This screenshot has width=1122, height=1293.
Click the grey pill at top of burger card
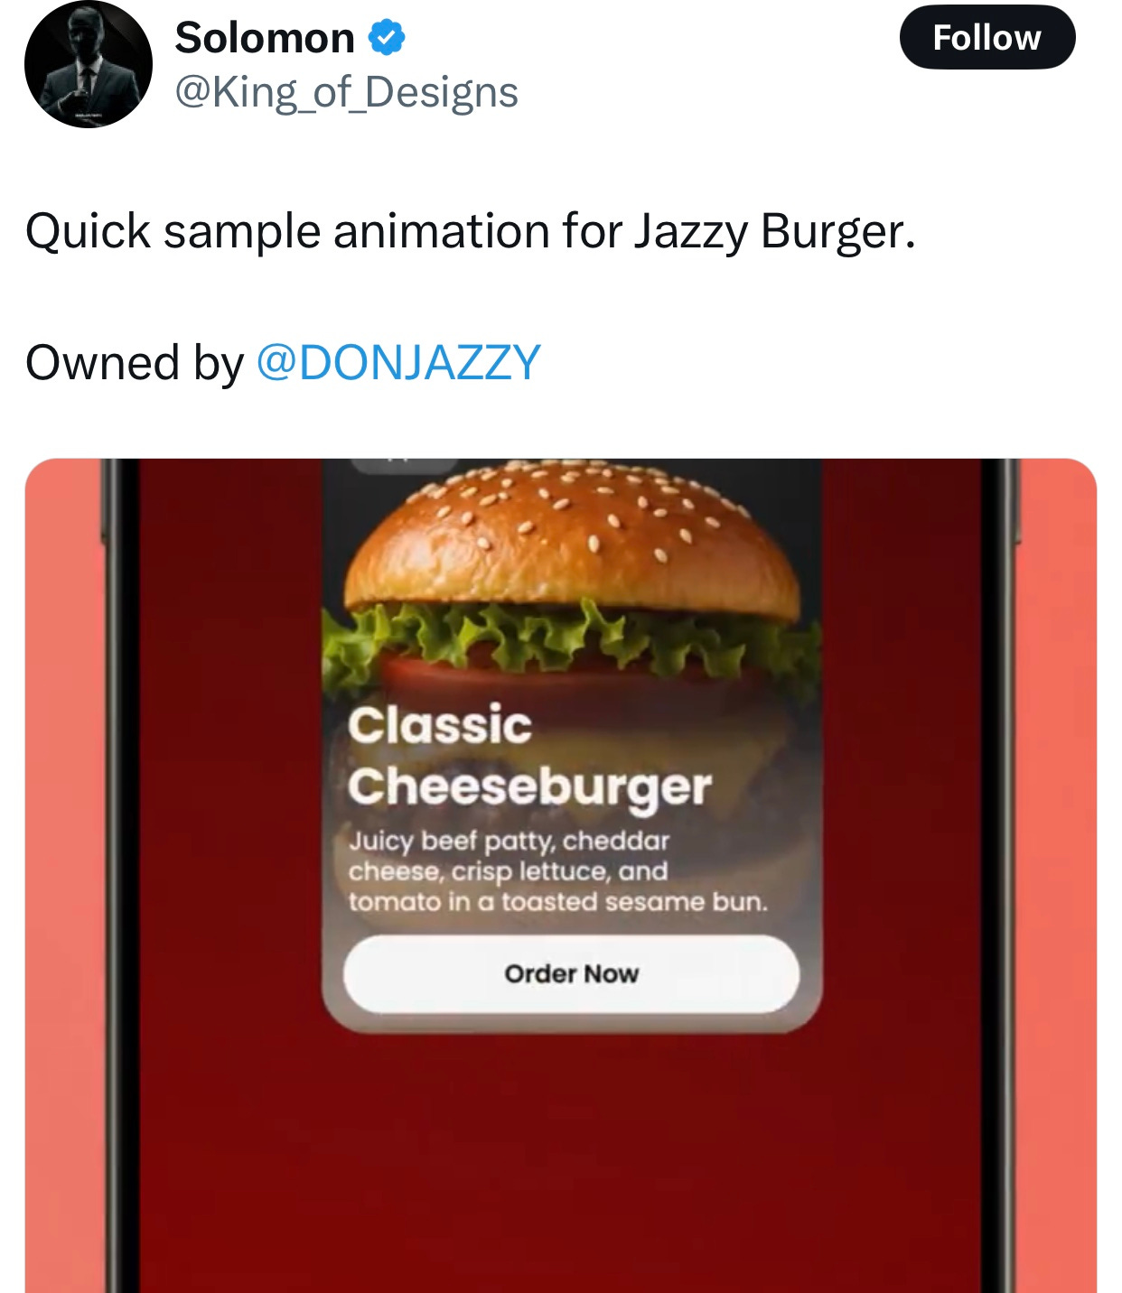tap(403, 465)
